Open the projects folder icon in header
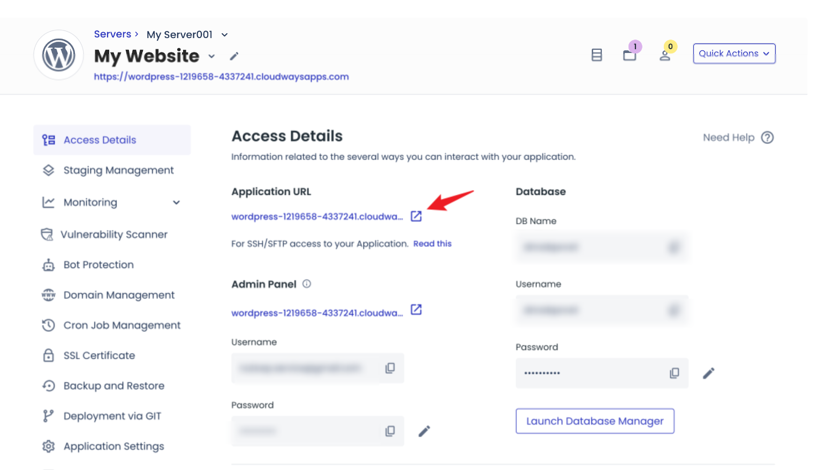Image resolution: width=818 pixels, height=470 pixels. pyautogui.click(x=630, y=55)
